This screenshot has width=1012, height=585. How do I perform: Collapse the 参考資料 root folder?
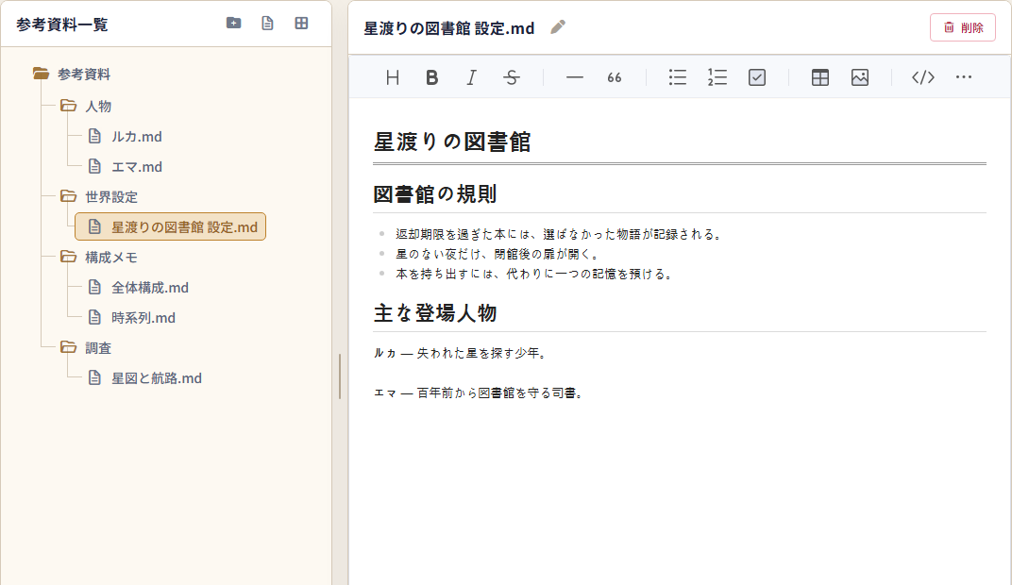pos(41,74)
